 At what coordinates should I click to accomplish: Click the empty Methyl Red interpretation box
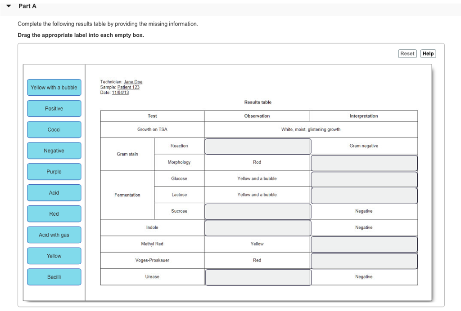point(364,244)
